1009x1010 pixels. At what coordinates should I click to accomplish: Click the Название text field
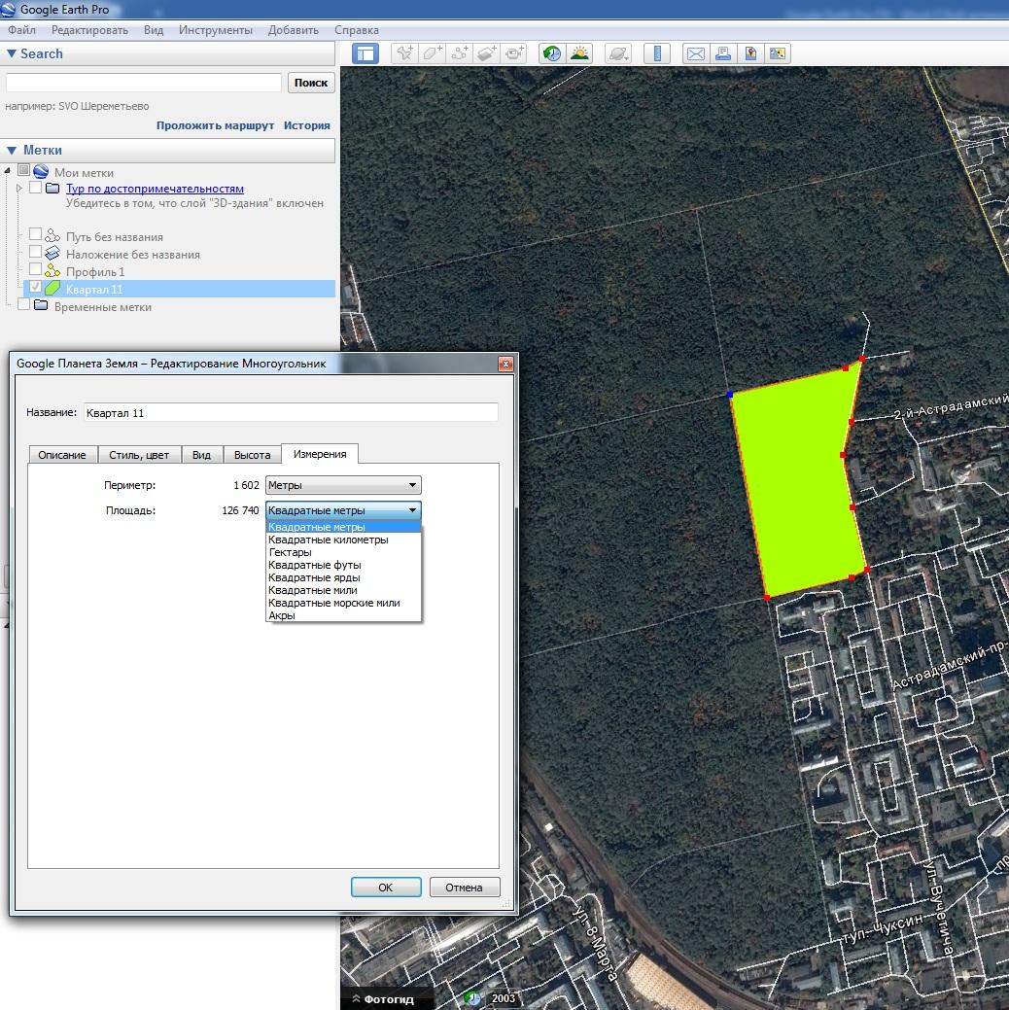click(291, 413)
